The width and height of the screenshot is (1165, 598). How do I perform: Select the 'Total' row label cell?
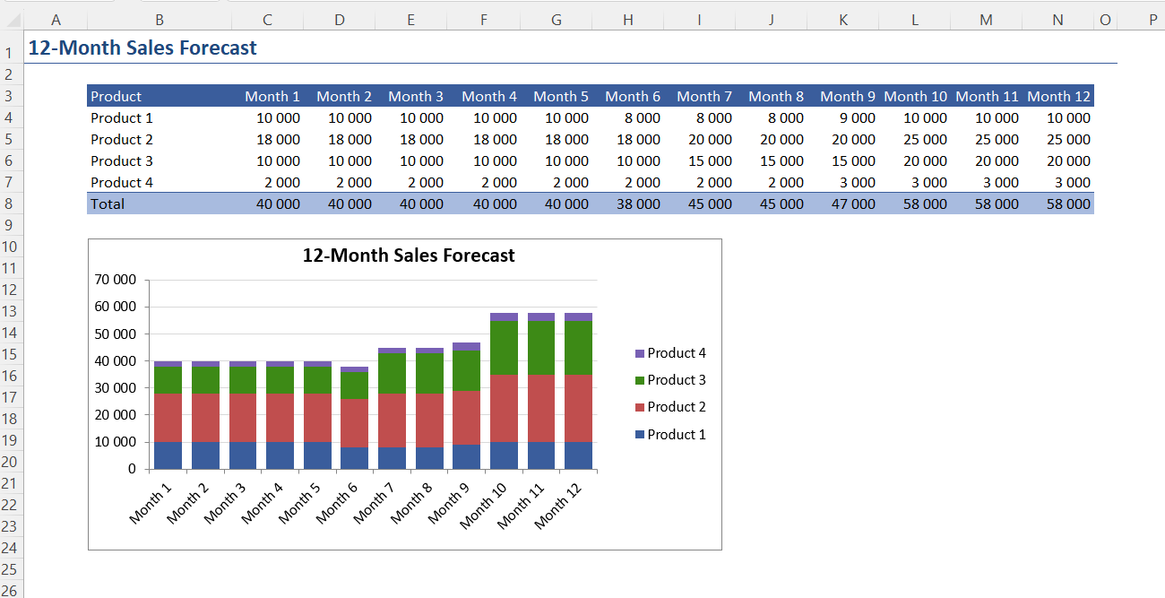pos(159,204)
